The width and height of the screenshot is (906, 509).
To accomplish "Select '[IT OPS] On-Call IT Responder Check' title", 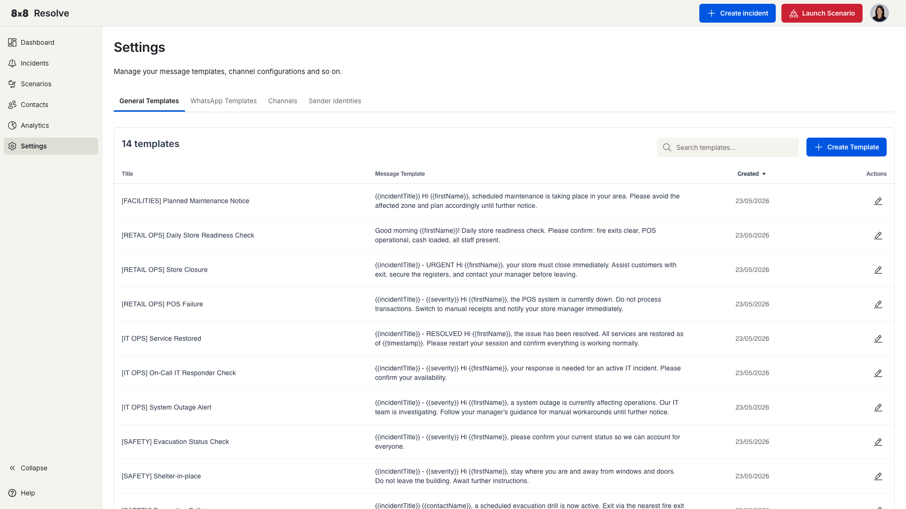I will pyautogui.click(x=179, y=373).
